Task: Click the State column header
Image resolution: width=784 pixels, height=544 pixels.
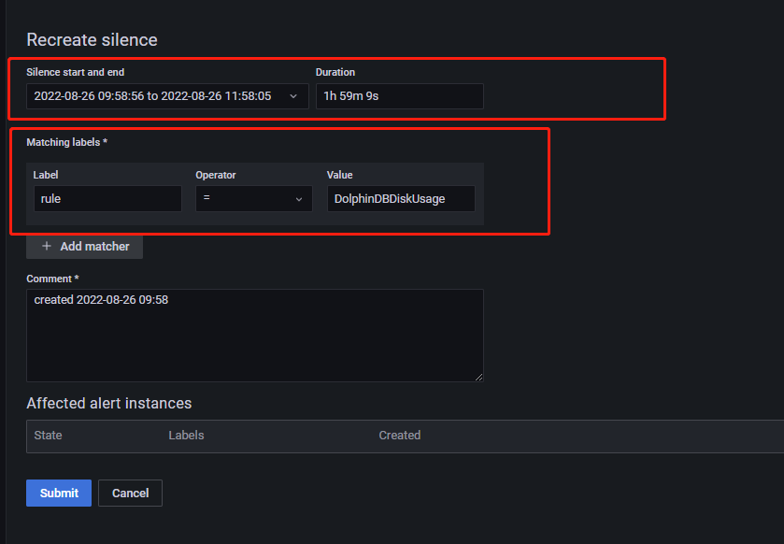Action: [x=48, y=436]
